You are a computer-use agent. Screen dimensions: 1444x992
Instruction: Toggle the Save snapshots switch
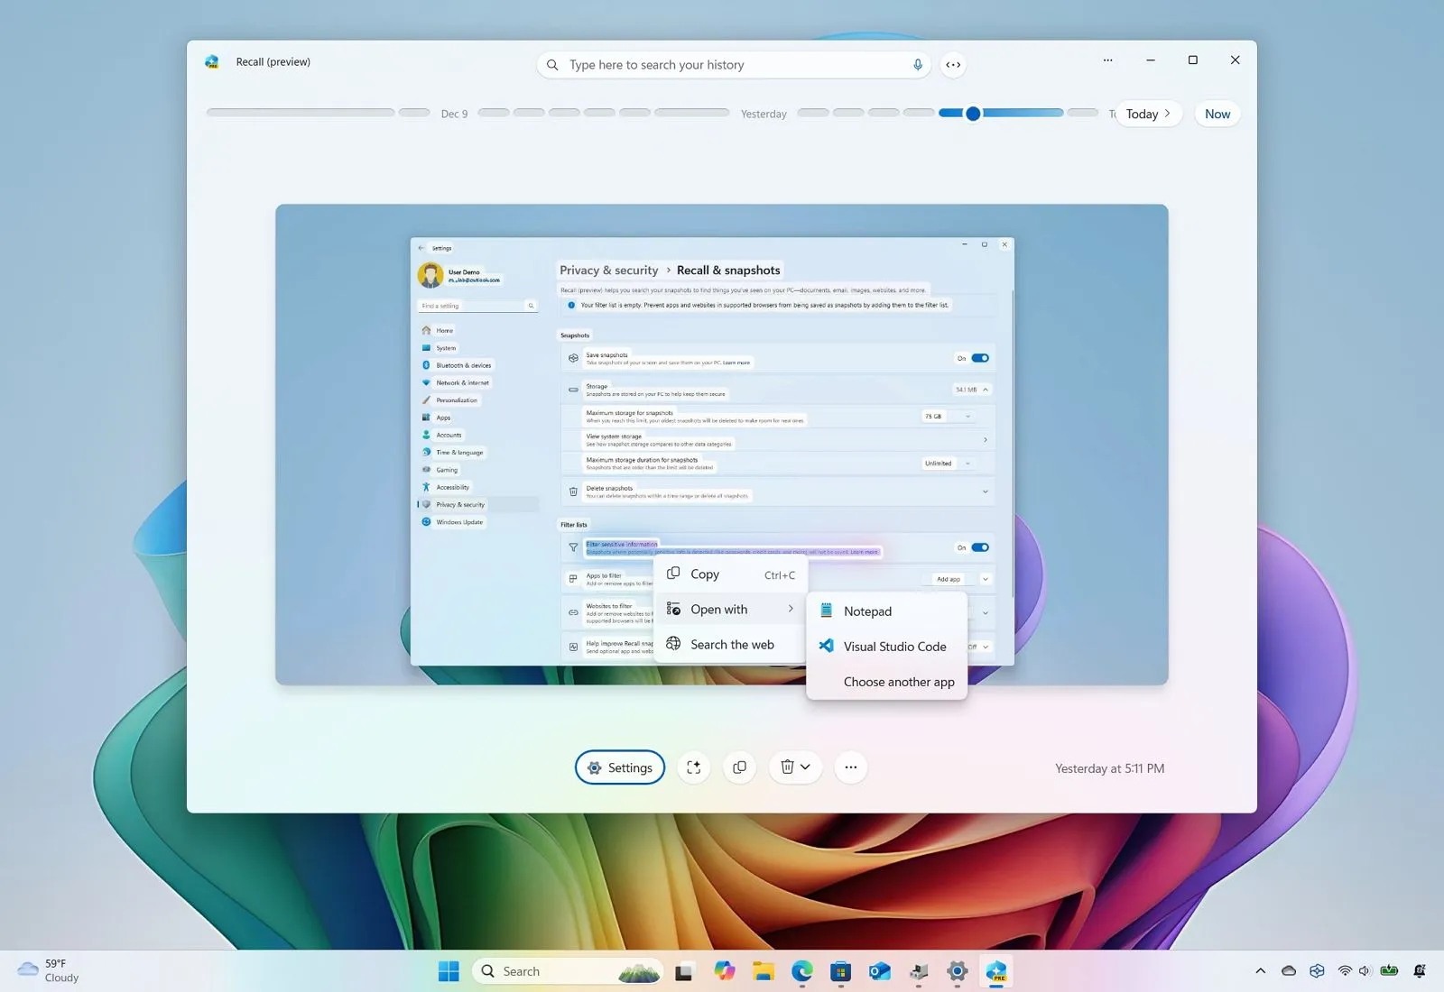point(980,358)
